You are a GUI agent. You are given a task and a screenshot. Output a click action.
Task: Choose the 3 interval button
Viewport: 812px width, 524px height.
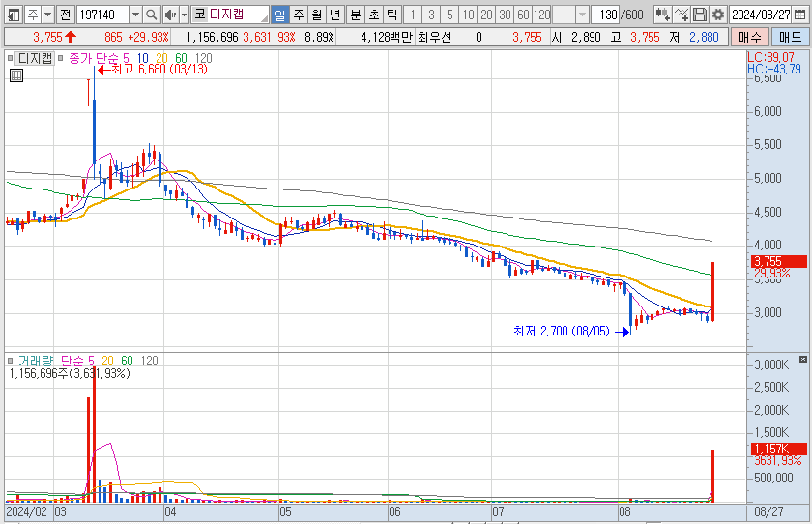[431, 15]
